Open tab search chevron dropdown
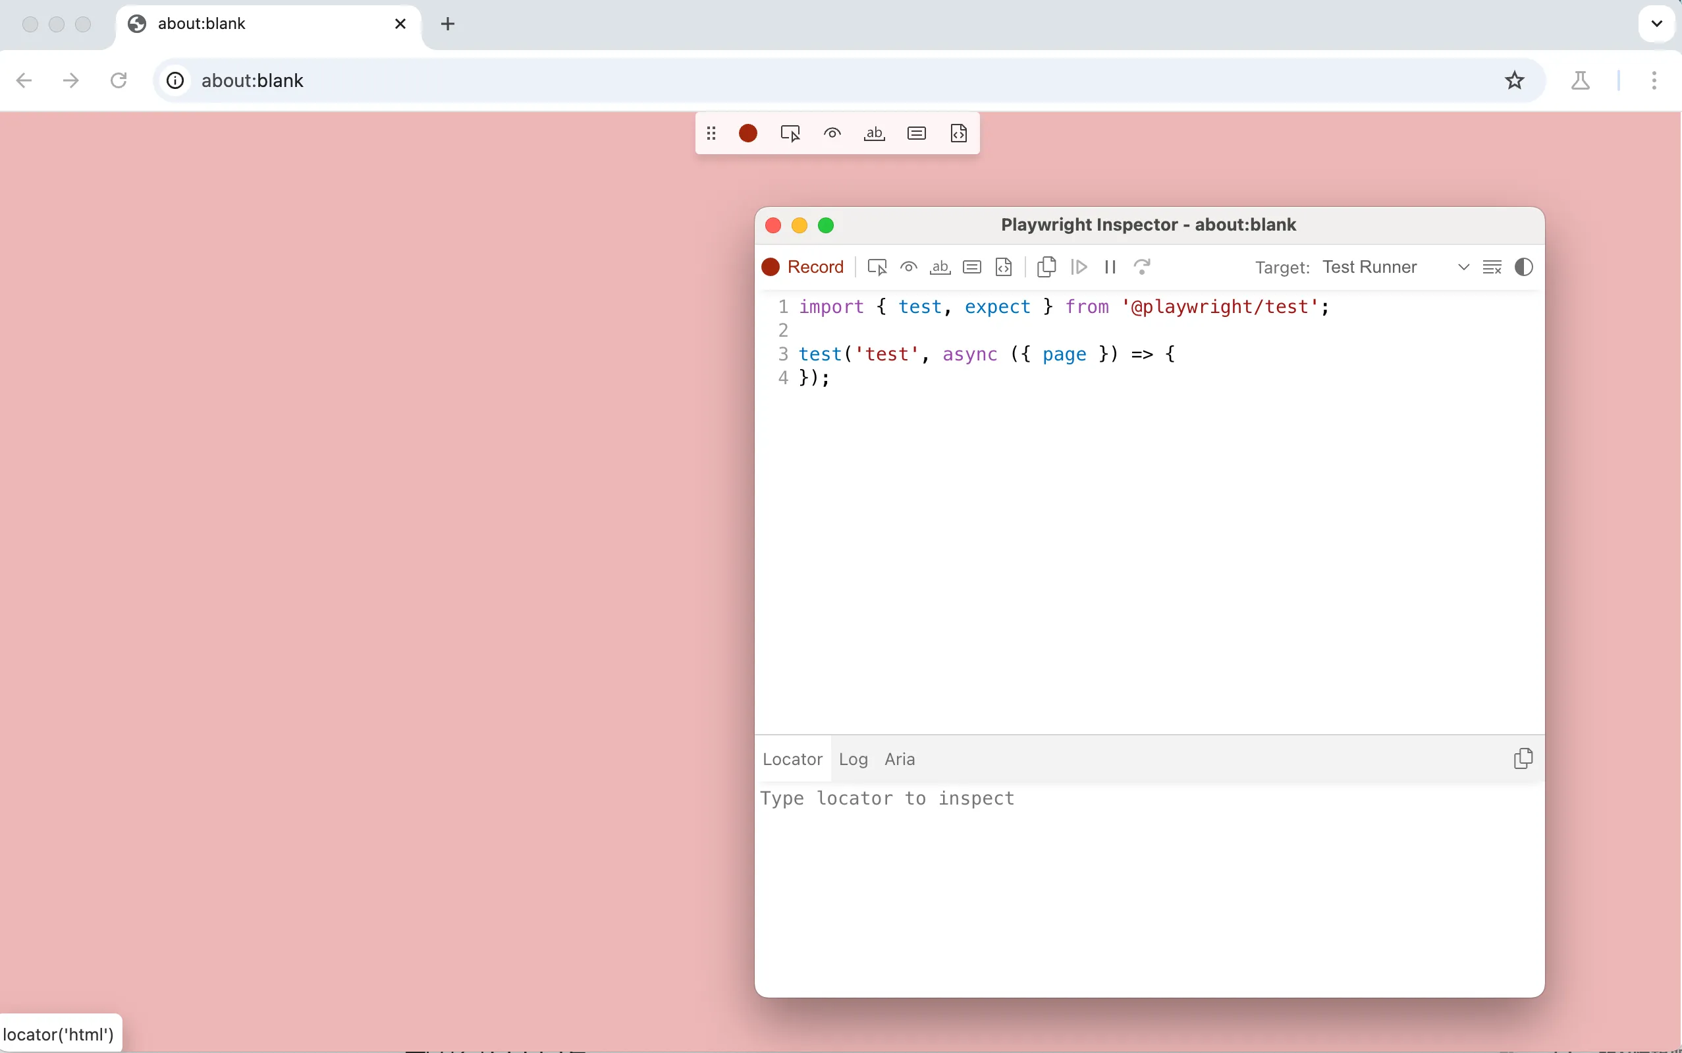 (1657, 24)
